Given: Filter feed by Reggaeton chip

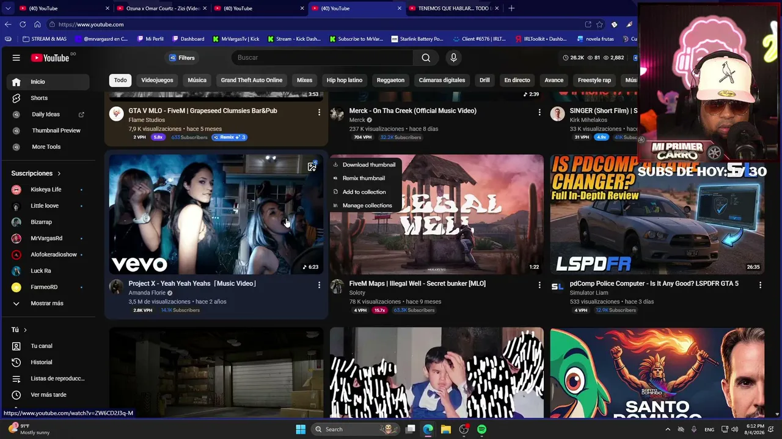Looking at the screenshot, I should 390,80.
